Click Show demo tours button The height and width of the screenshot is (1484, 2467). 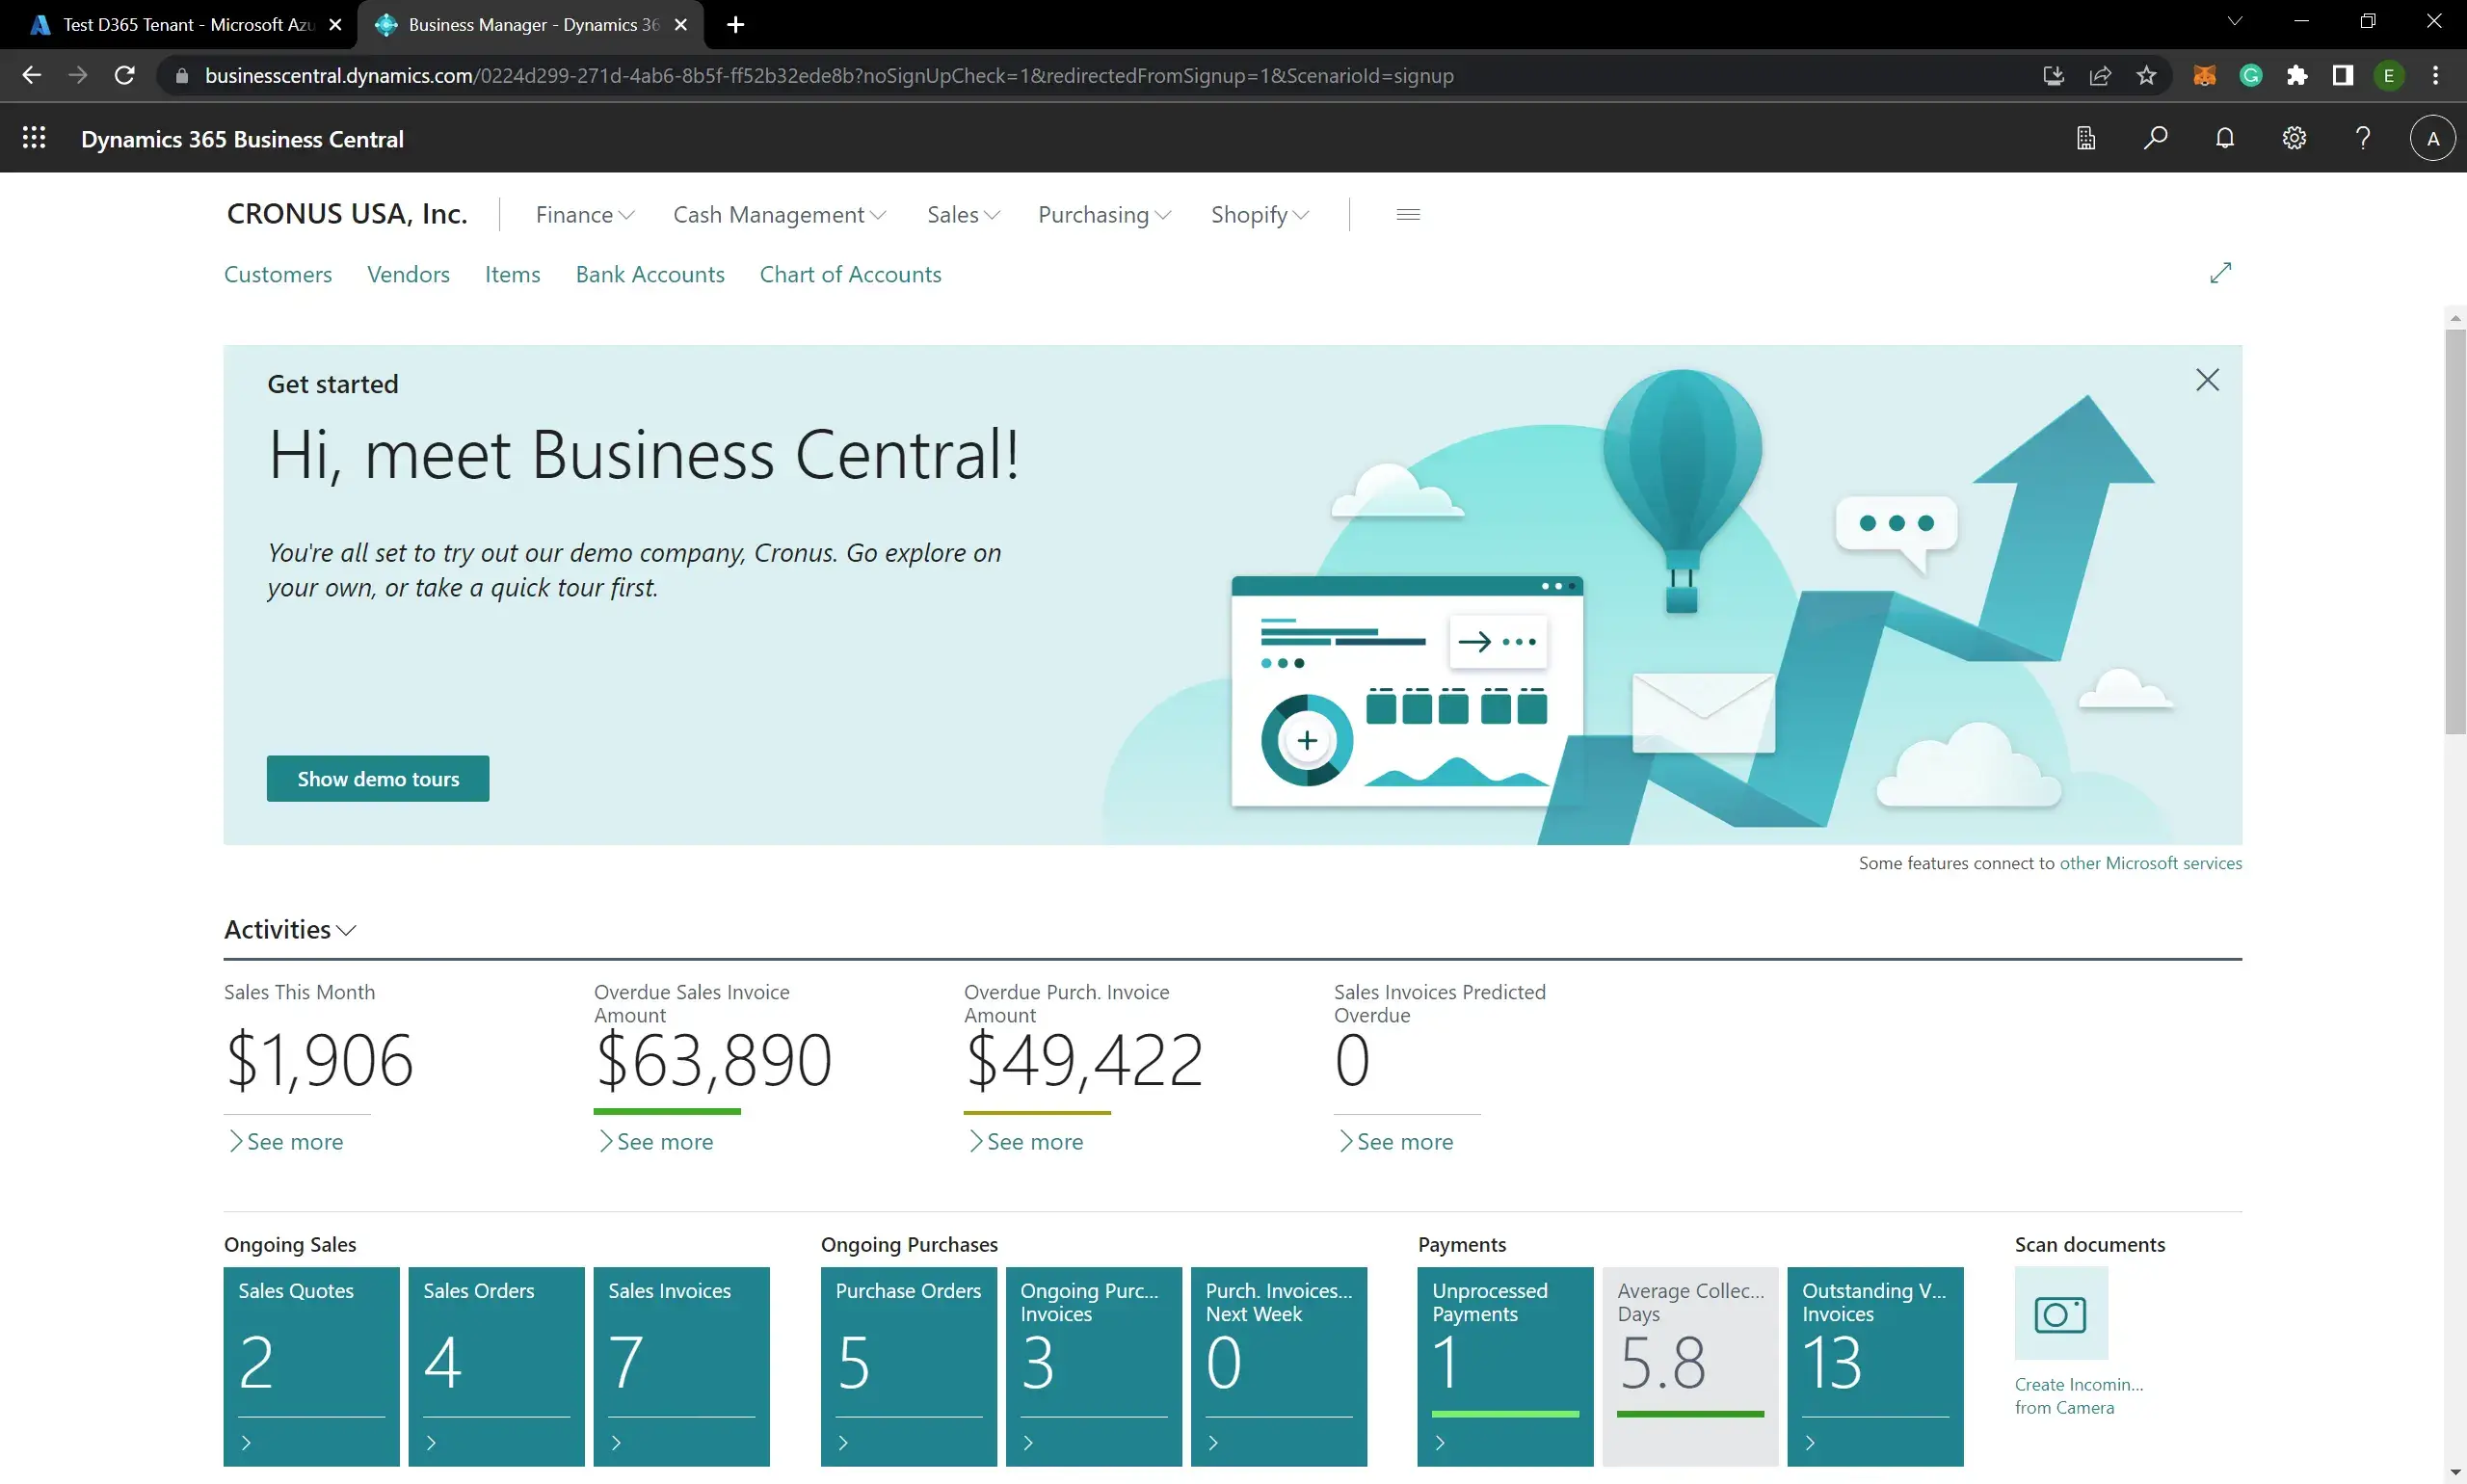pyautogui.click(x=378, y=778)
